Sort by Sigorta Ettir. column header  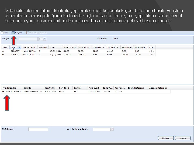[x=29, y=47]
